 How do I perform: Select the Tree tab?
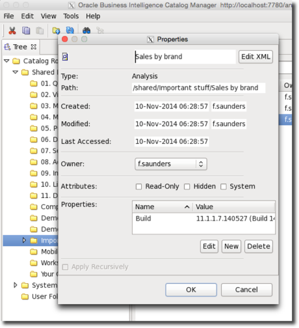click(20, 47)
